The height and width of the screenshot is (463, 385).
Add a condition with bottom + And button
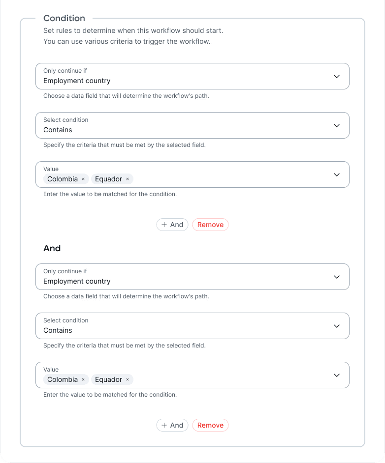point(172,425)
